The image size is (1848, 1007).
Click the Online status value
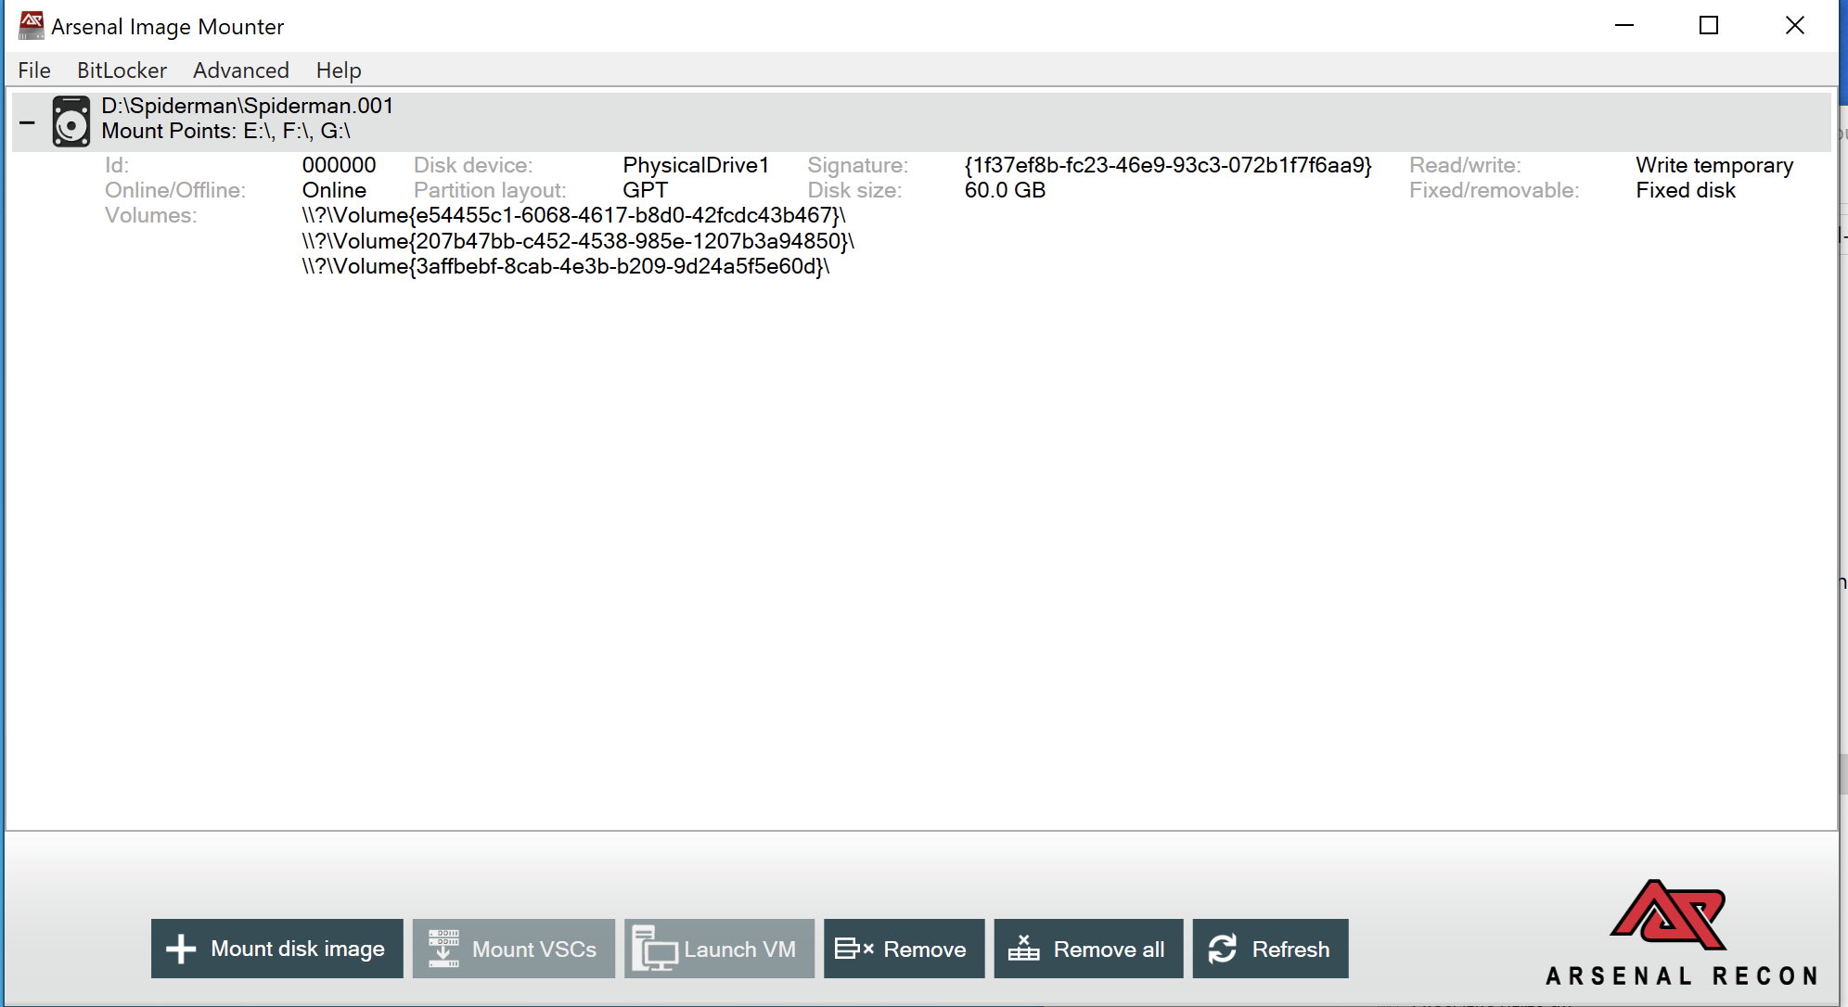(334, 190)
